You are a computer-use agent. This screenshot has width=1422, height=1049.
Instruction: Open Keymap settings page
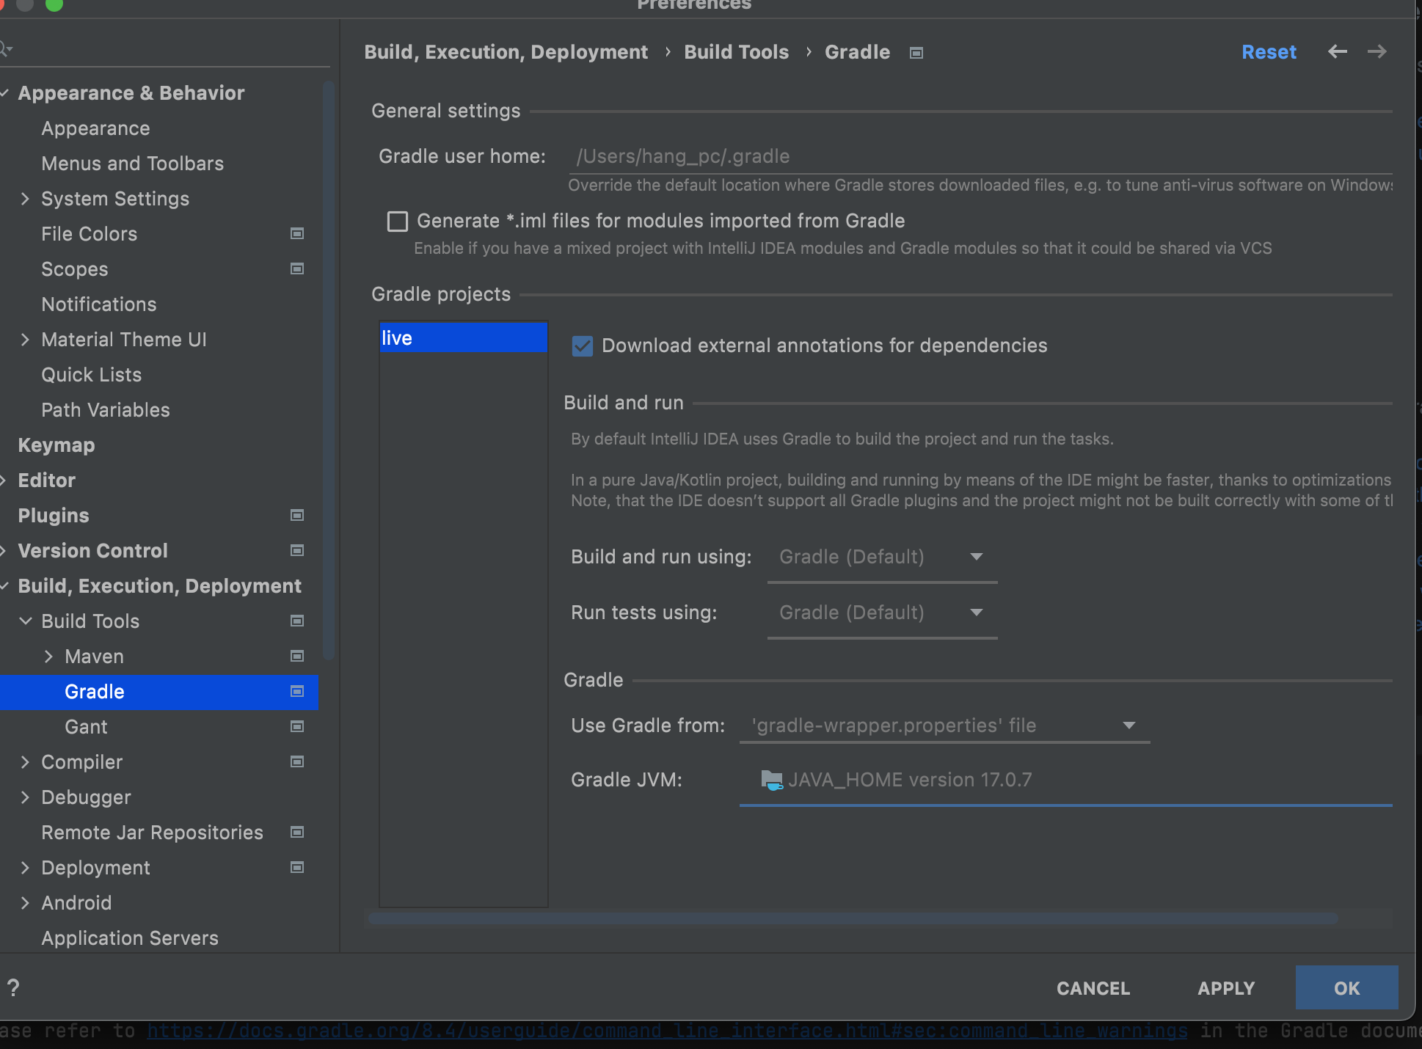(56, 445)
